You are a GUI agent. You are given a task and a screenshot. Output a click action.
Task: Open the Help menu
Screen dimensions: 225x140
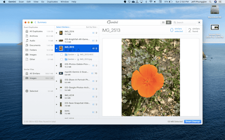74,2
